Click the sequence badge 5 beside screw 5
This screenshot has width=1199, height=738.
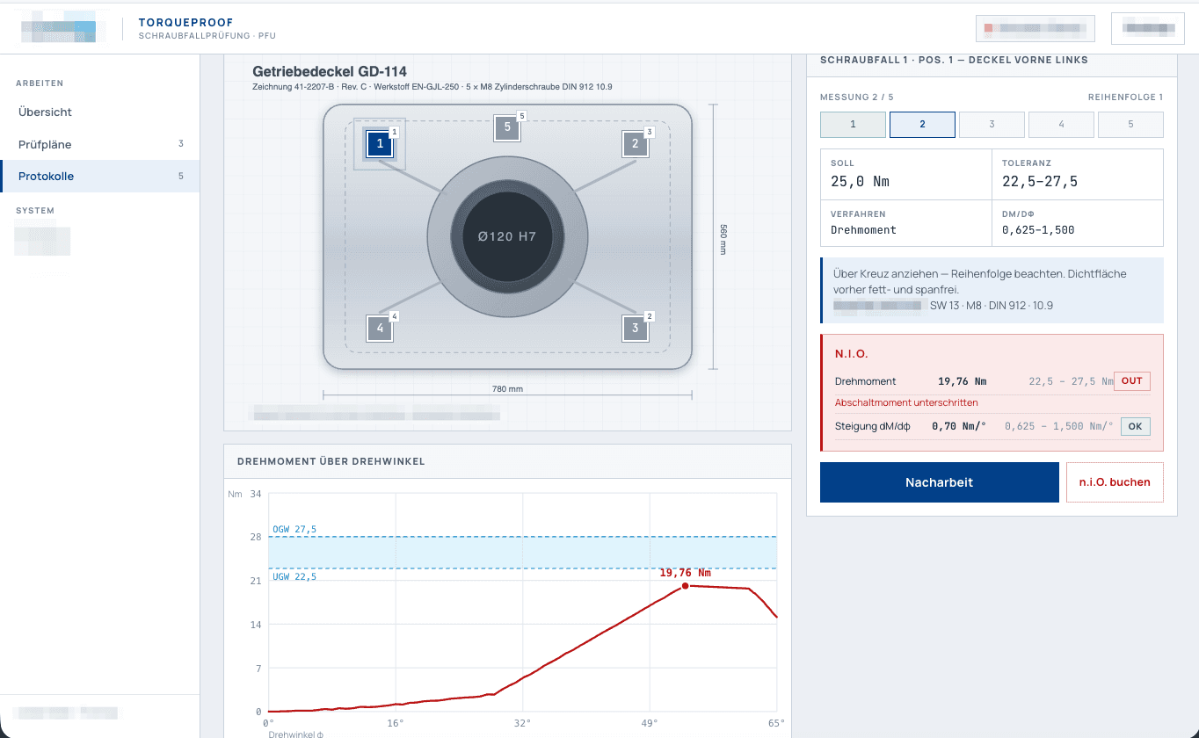[x=521, y=115]
